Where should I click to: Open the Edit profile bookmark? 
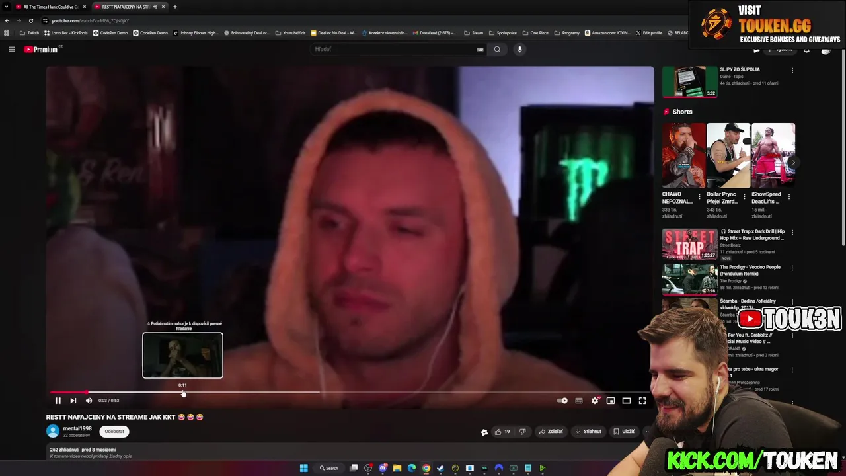click(649, 33)
